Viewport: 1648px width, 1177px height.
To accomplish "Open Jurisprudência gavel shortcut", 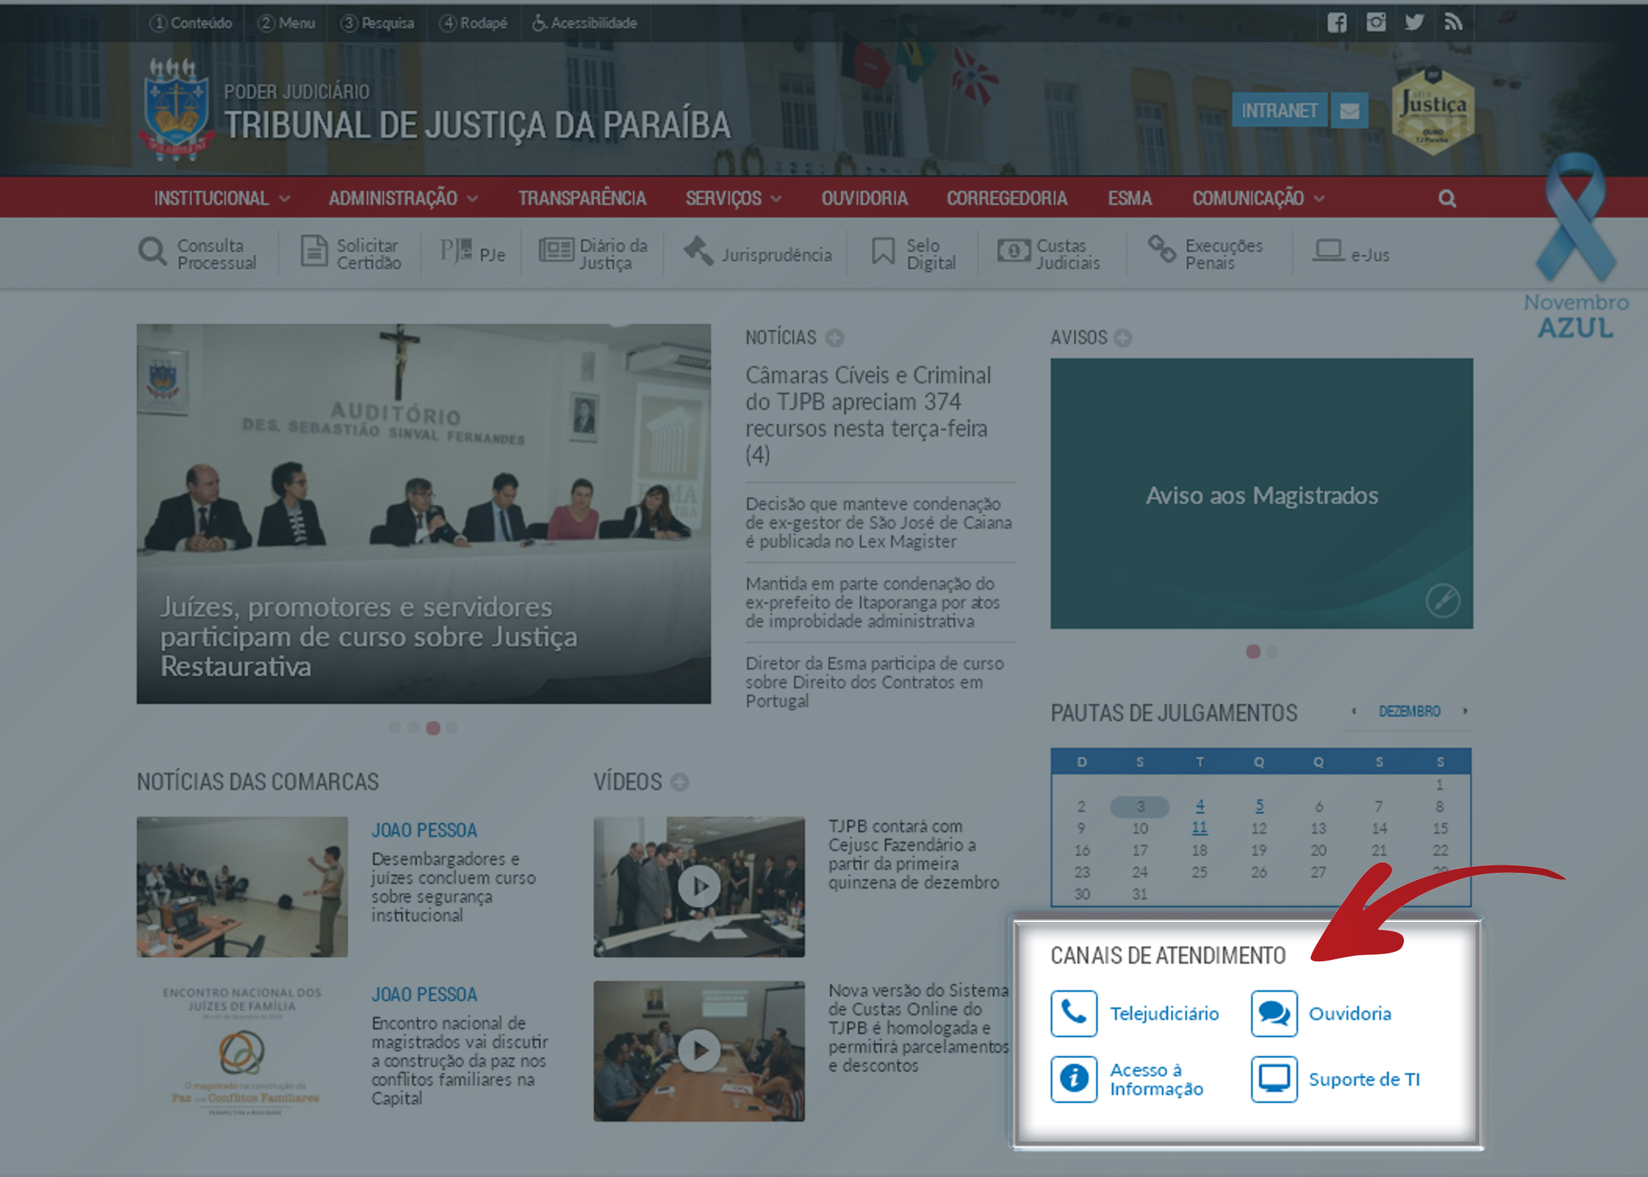I will point(757,254).
